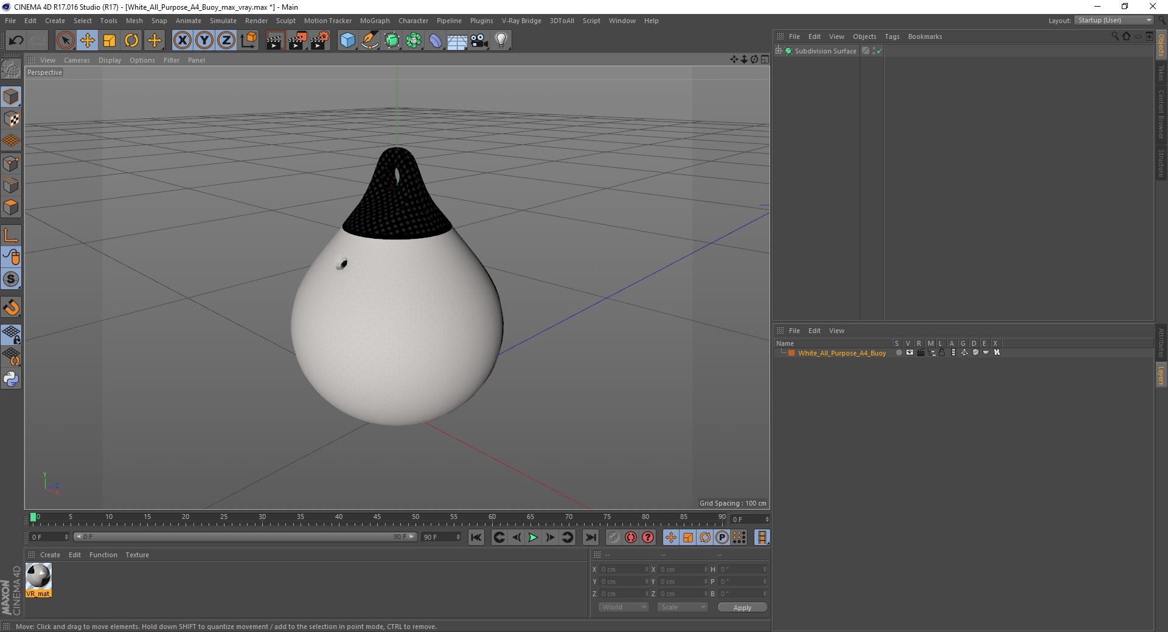Image resolution: width=1168 pixels, height=632 pixels.
Task: Click the Object Manager search icon
Action: [x=1114, y=36]
